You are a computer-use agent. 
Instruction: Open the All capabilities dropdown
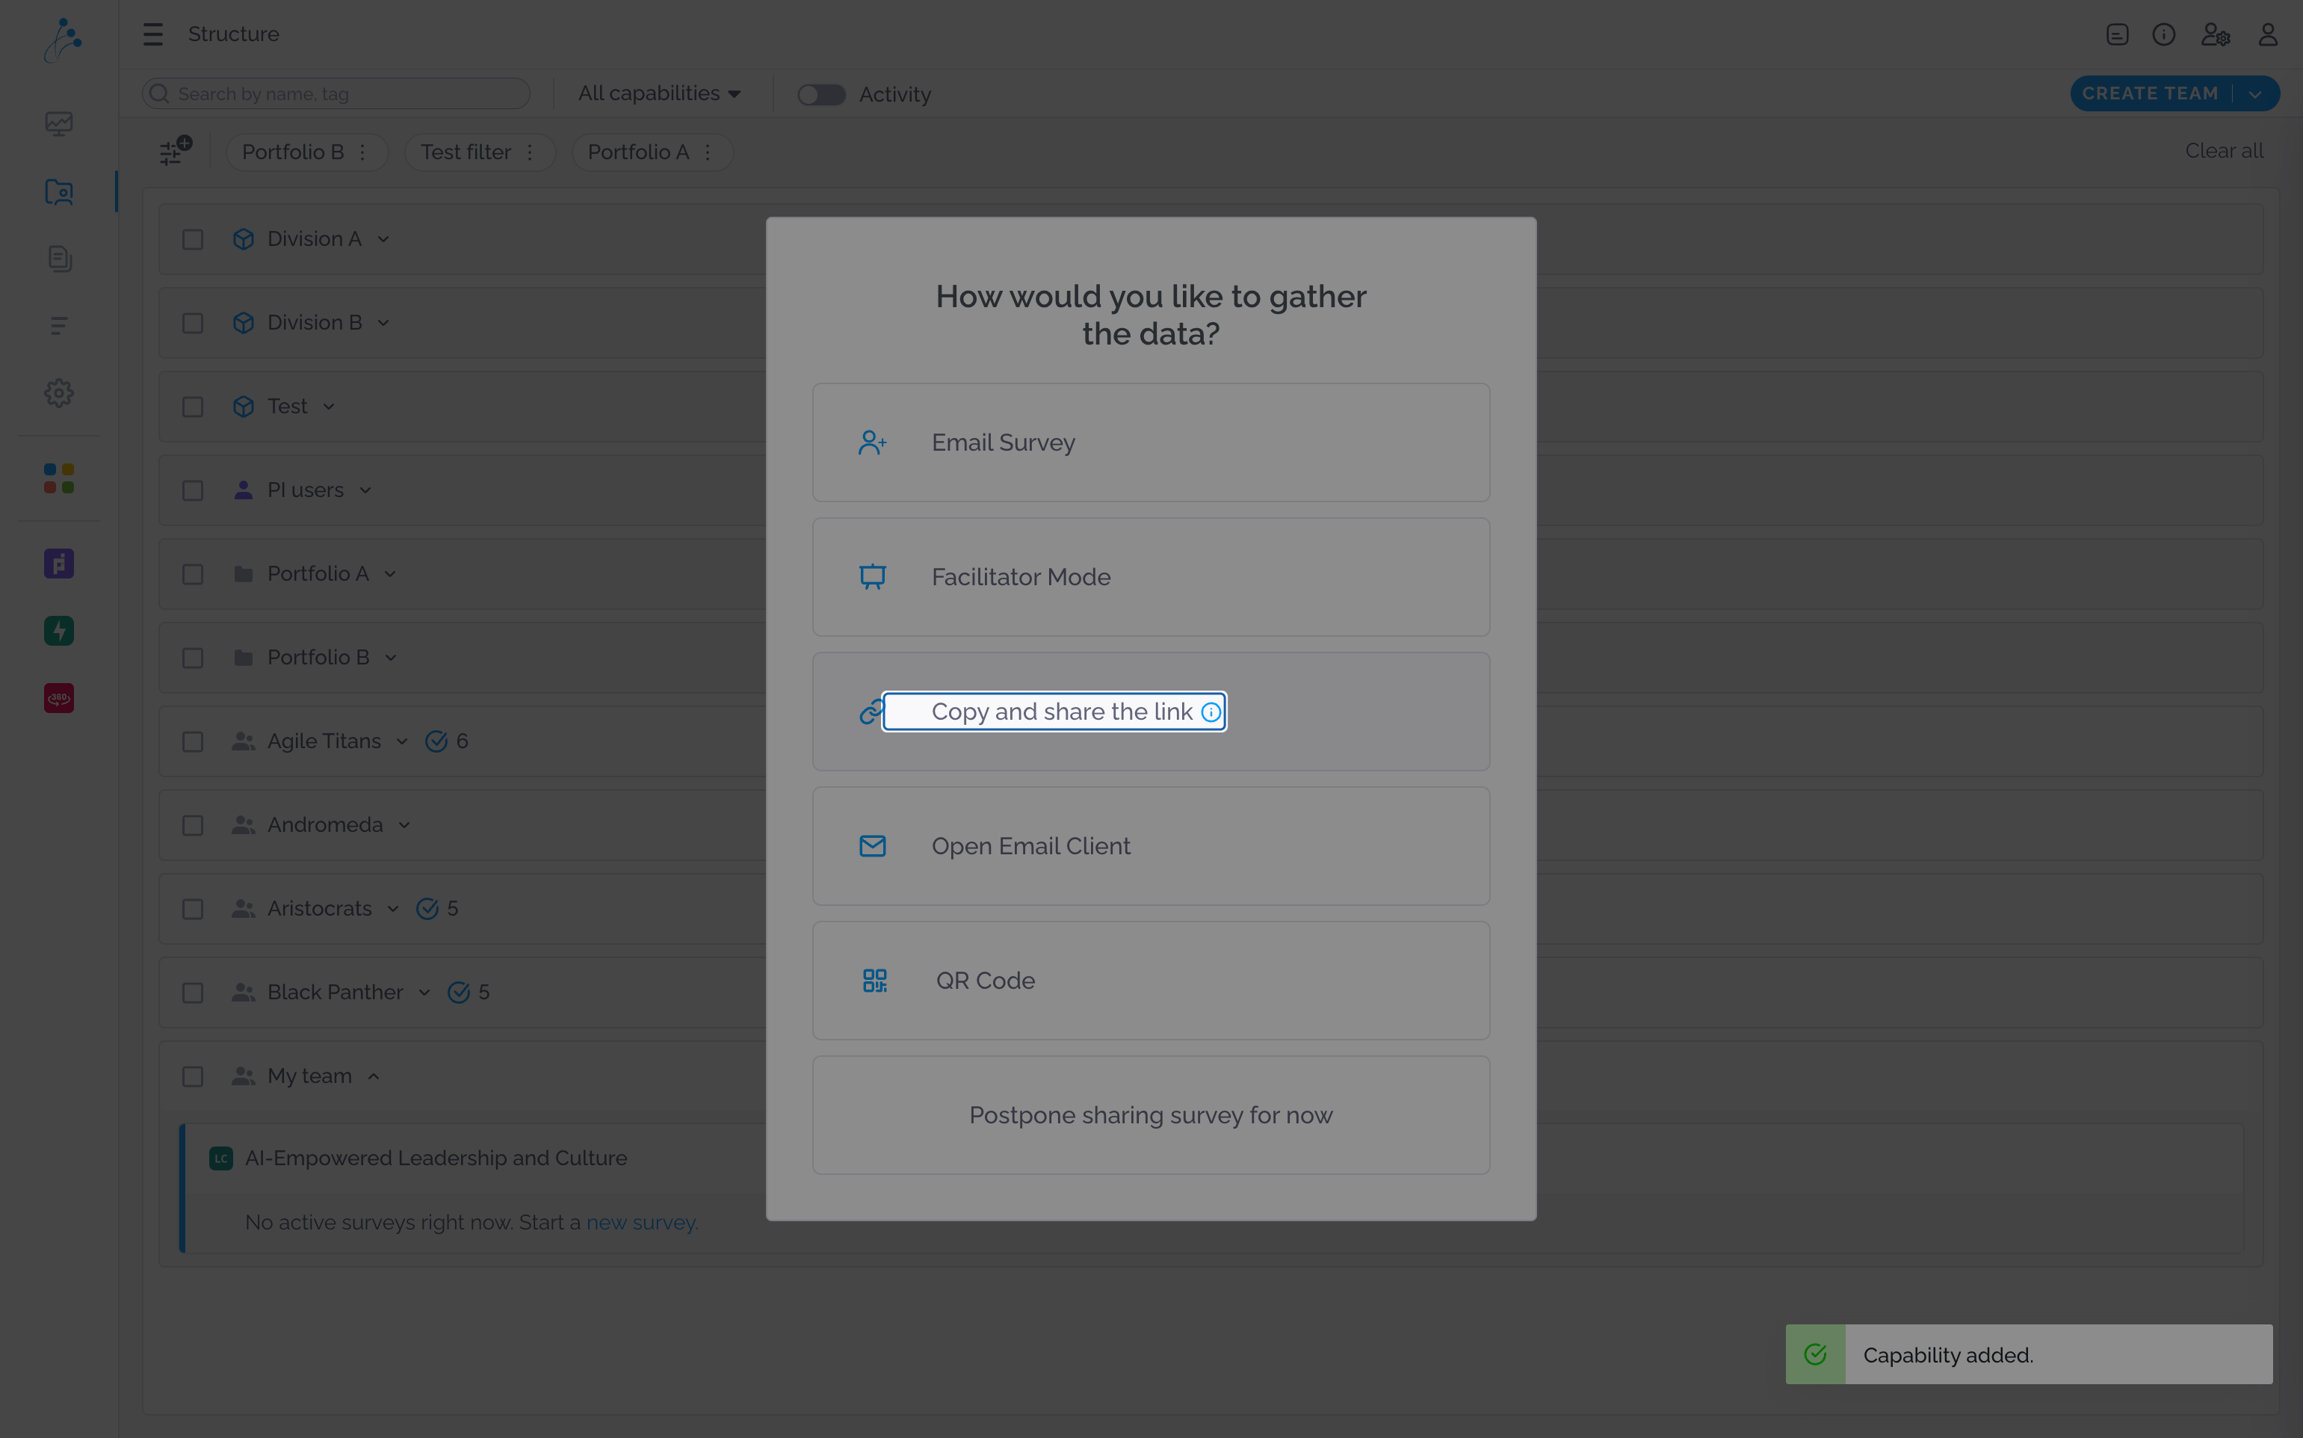[659, 93]
